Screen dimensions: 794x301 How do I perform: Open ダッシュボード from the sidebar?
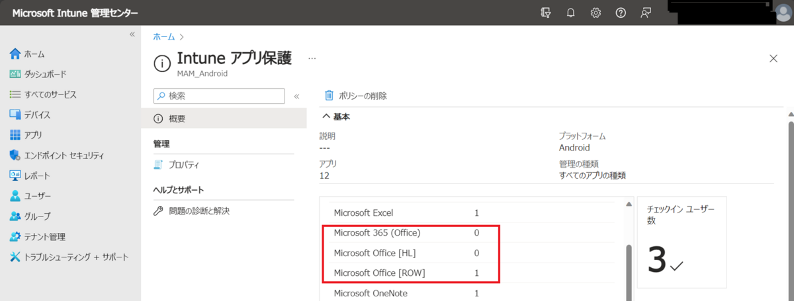pyautogui.click(x=45, y=75)
